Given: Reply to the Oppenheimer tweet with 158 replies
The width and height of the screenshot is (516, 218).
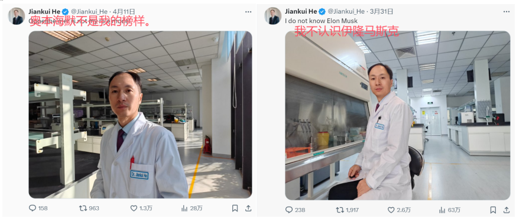Looking at the screenshot, I should (x=38, y=208).
